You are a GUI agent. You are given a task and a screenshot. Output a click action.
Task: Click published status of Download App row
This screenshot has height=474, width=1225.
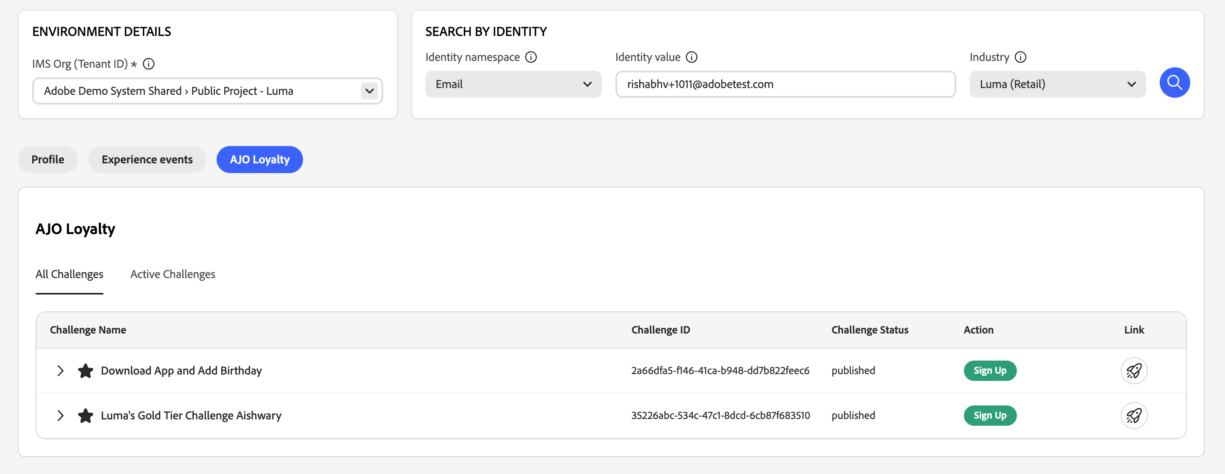pyautogui.click(x=853, y=370)
